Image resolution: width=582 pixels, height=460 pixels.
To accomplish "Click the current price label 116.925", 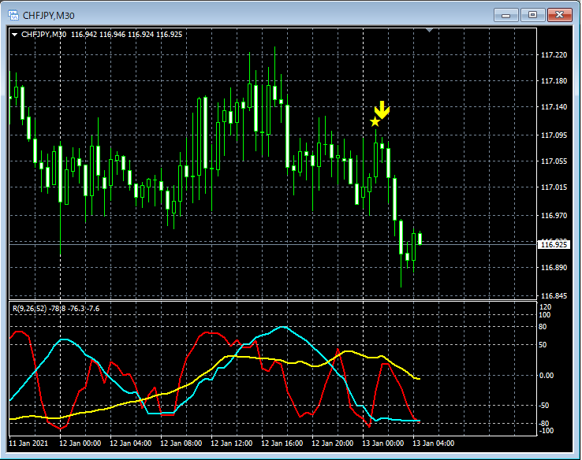I will click(554, 245).
